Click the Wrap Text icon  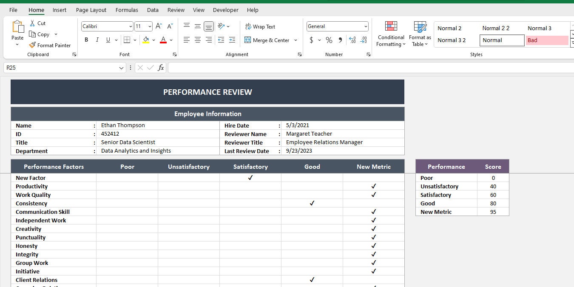point(260,26)
